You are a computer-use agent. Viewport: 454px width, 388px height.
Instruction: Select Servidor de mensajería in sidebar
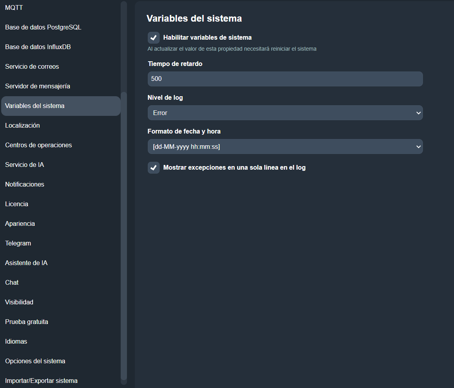[x=37, y=86]
